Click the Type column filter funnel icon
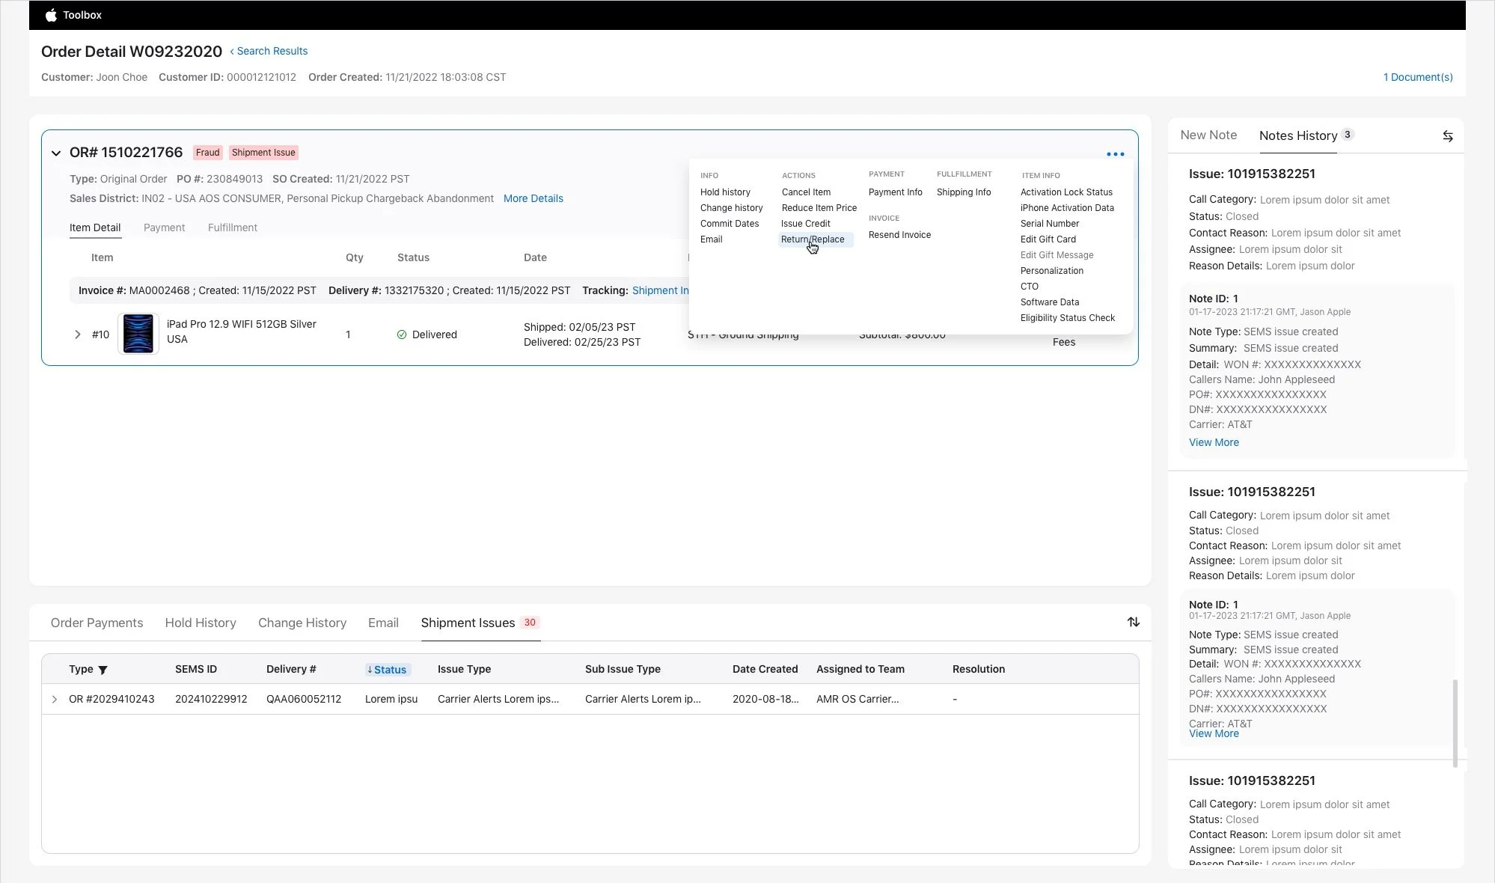This screenshot has height=883, width=1495. click(x=103, y=670)
